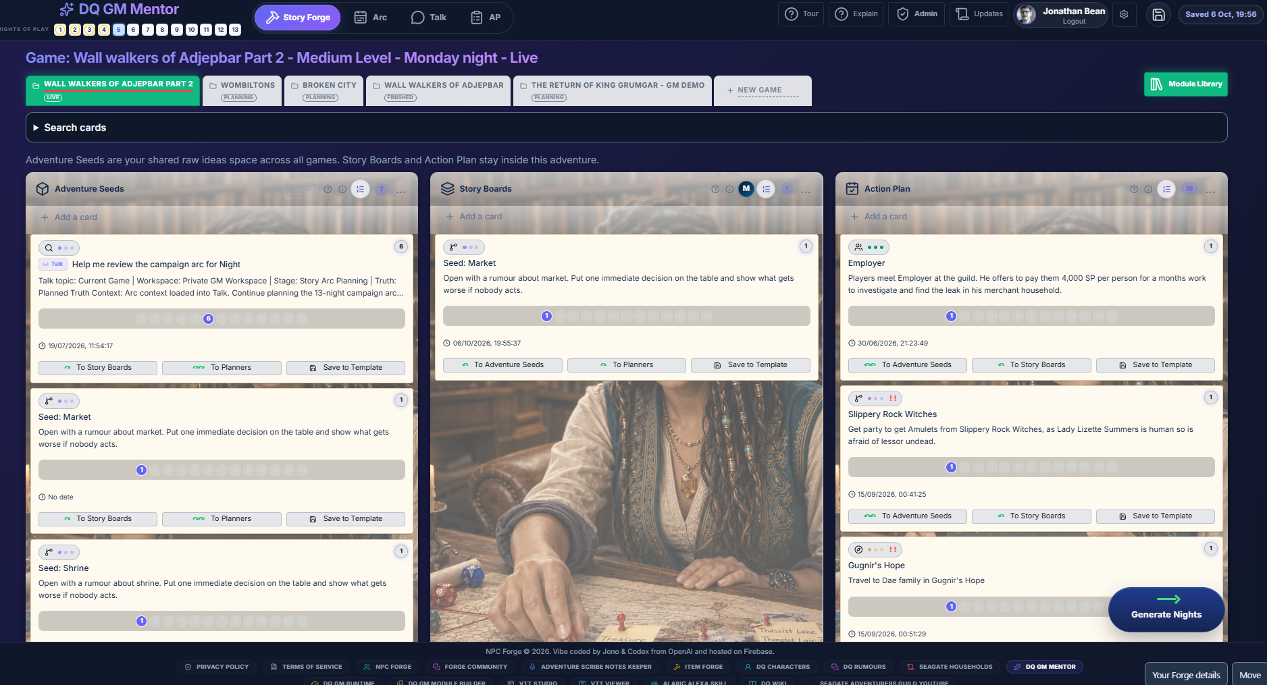Click the magnifier type icon on Help me review card
Screen dimensions: 1267x685
[49, 248]
